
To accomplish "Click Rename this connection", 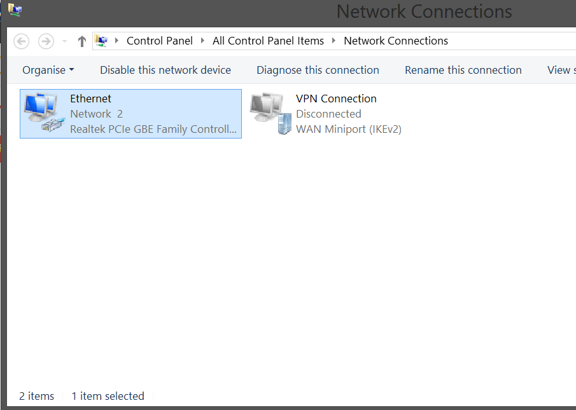I will click(x=463, y=70).
